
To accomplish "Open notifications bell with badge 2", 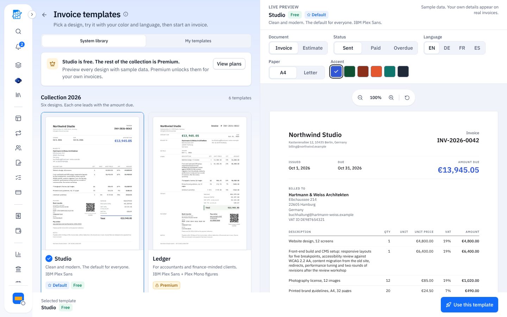I will click(18, 46).
